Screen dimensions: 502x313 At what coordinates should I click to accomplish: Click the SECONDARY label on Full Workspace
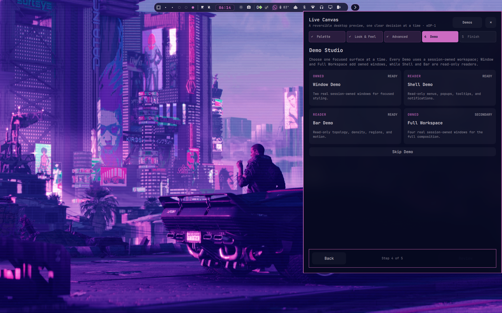coord(483,115)
